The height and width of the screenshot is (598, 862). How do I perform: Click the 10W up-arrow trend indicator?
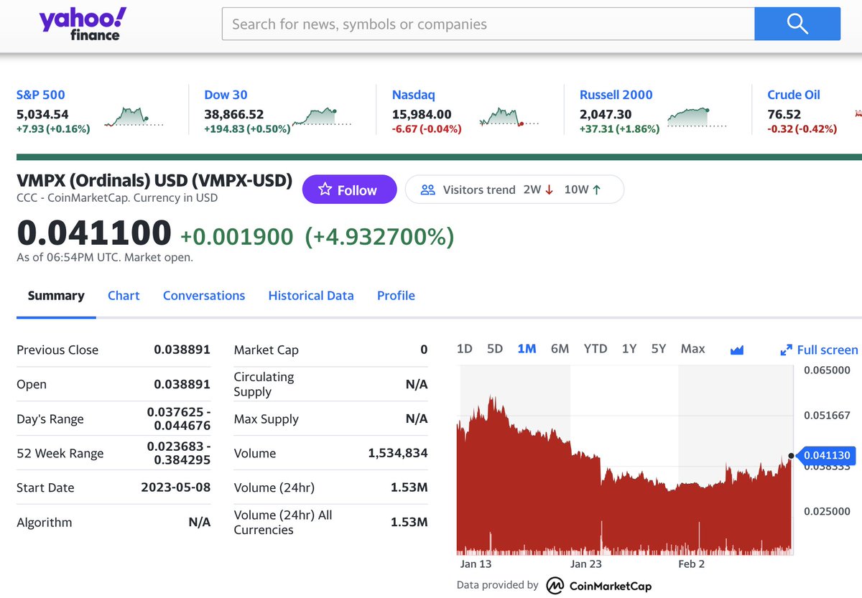583,190
